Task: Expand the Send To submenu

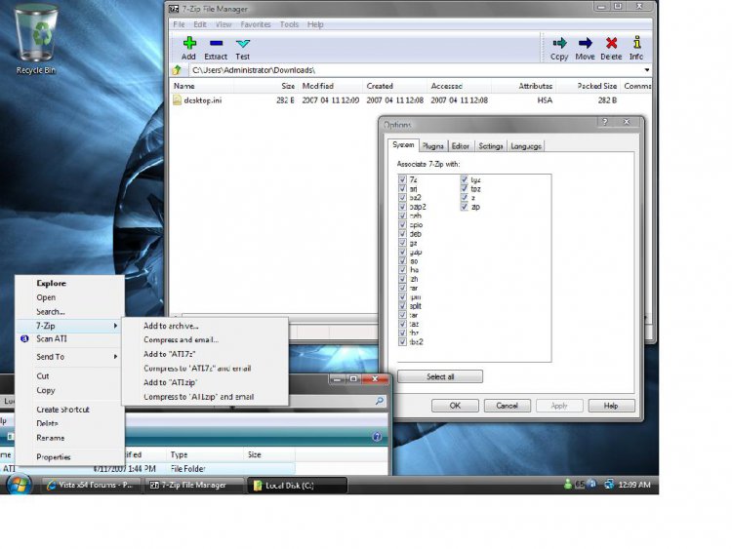Action: [70, 357]
